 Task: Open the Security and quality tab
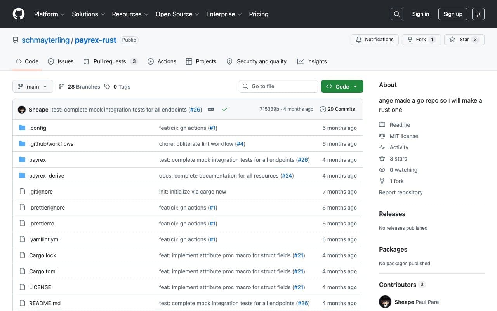[257, 61]
